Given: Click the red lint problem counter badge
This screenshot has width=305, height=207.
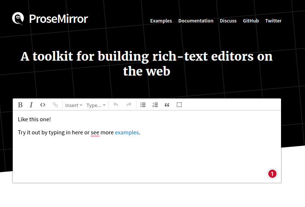Looking at the screenshot, I should click(272, 174).
